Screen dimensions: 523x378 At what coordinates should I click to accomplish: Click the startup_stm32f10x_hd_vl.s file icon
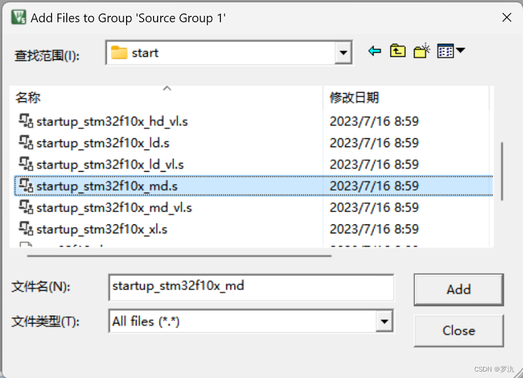point(26,121)
